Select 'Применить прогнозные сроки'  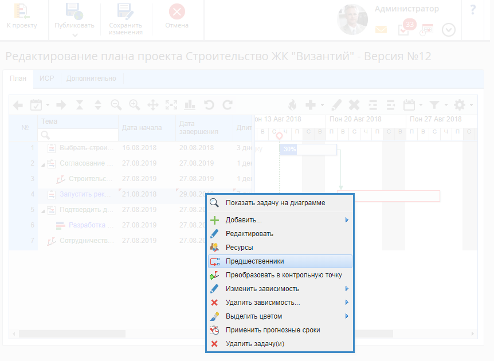click(x=280, y=330)
